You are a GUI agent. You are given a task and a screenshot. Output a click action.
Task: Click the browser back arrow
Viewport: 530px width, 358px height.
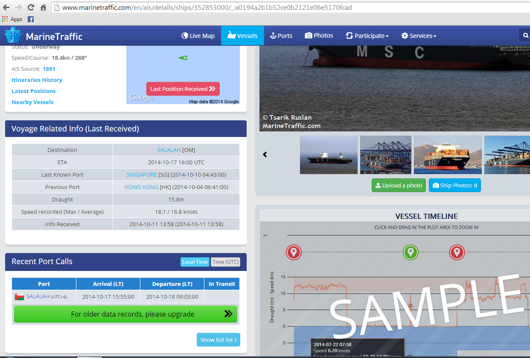pyautogui.click(x=6, y=7)
